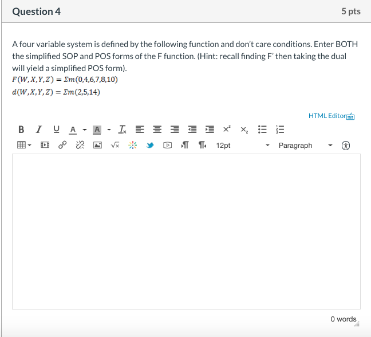Image resolution: width=371 pixels, height=337 pixels.
Task: Click the Twitter bird icon
Action: pos(150,145)
